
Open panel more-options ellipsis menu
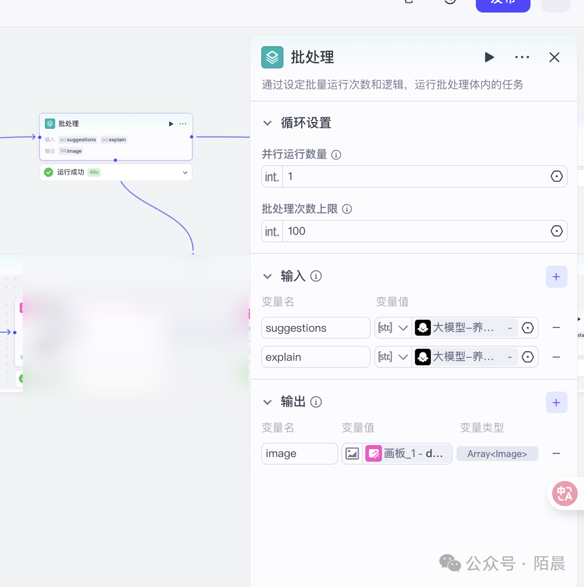pyautogui.click(x=522, y=58)
